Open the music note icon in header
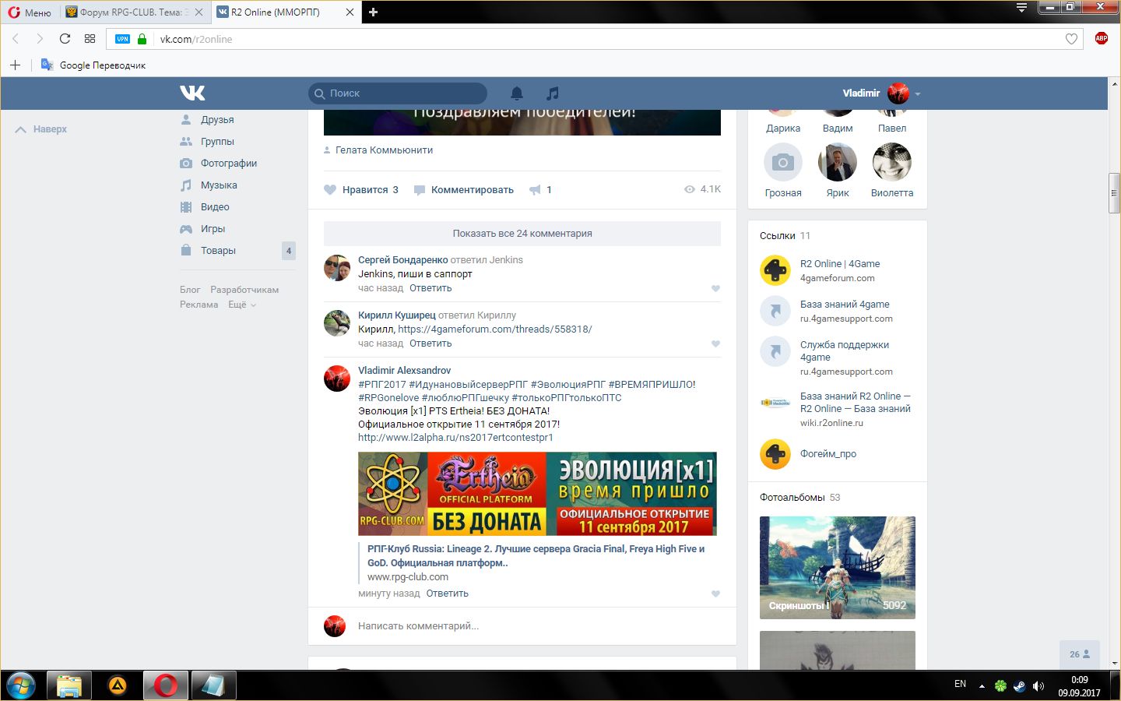This screenshot has height=701, width=1121. click(552, 93)
